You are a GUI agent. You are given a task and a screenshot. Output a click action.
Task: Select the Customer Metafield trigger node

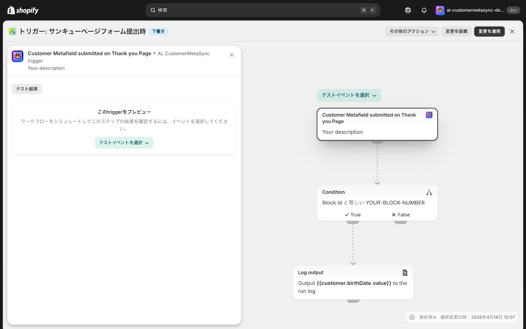point(377,124)
